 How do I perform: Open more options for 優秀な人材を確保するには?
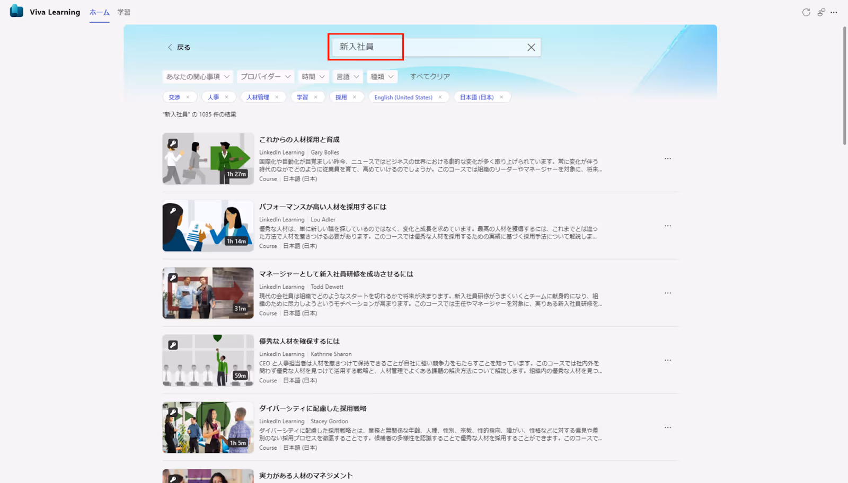click(668, 360)
